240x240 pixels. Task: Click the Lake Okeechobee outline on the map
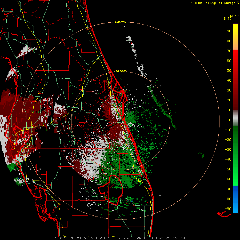[x=110, y=190]
